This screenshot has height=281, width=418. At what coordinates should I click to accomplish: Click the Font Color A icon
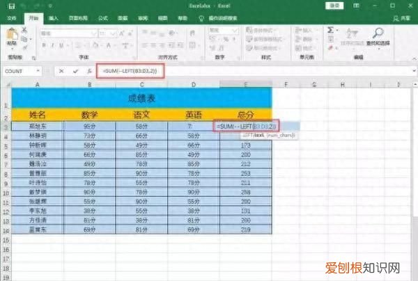click(109, 45)
